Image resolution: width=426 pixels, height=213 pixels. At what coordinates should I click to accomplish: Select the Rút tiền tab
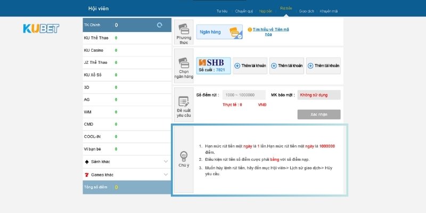point(286,8)
